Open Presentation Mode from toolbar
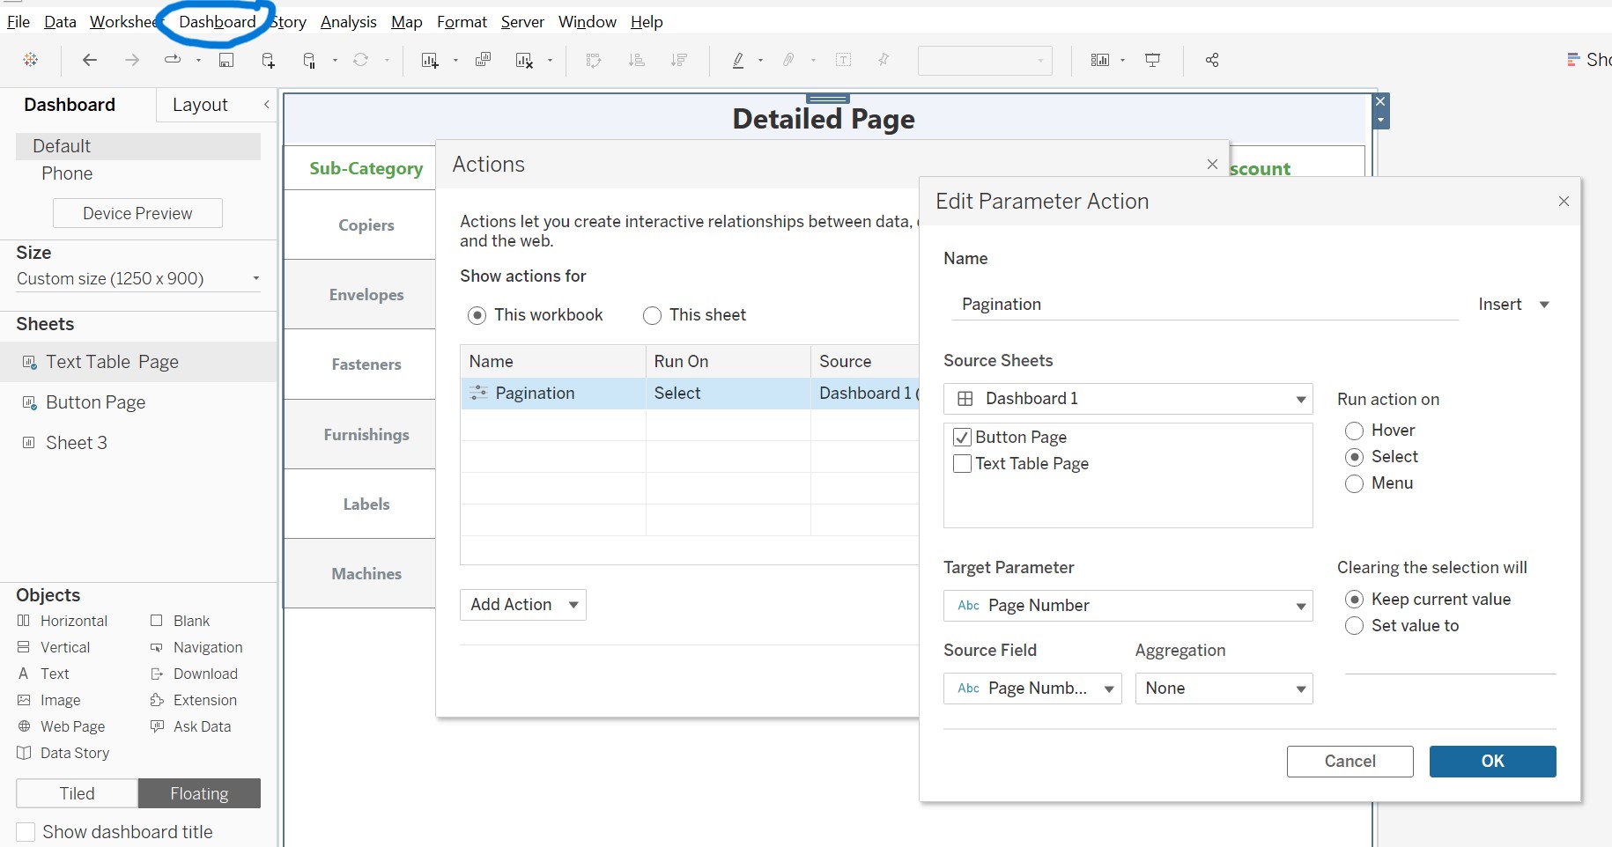 tap(1152, 60)
